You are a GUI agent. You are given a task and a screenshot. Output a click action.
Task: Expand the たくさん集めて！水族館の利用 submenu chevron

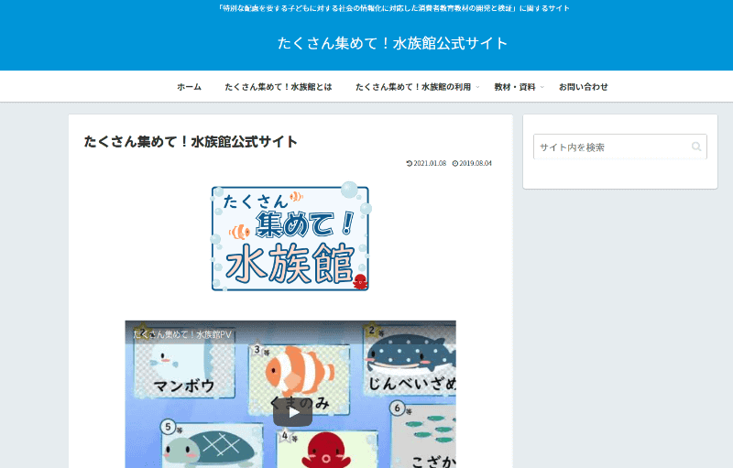point(477,87)
